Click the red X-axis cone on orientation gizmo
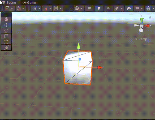This screenshot has width=155, height=120. (147, 26)
